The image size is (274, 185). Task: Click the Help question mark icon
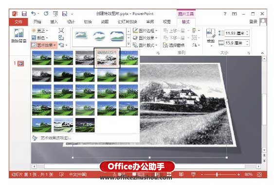(225, 14)
